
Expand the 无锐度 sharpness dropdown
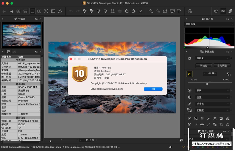point(212,110)
